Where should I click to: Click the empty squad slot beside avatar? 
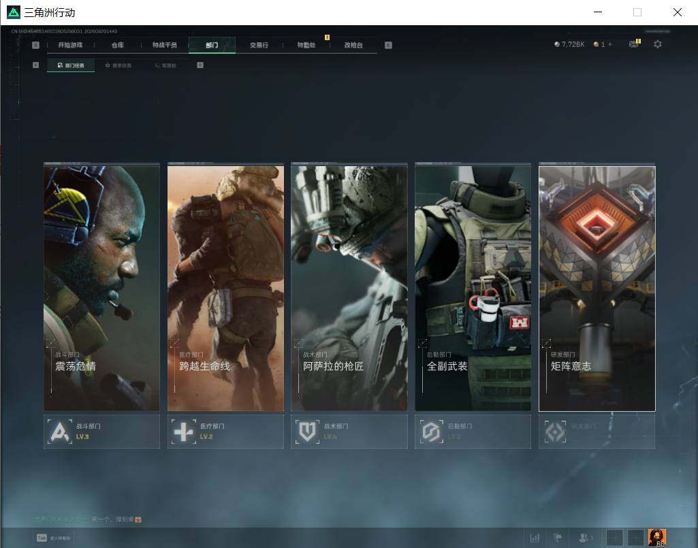pyautogui.click(x=636, y=537)
